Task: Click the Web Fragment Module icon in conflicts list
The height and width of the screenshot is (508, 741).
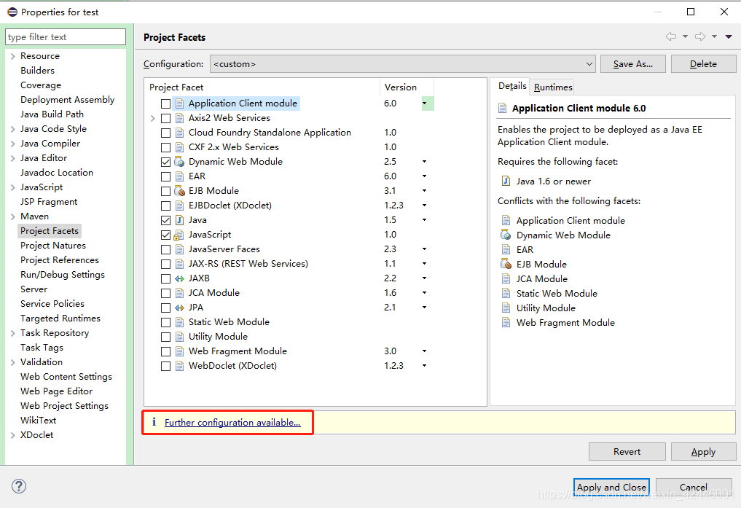Action: pyautogui.click(x=506, y=323)
